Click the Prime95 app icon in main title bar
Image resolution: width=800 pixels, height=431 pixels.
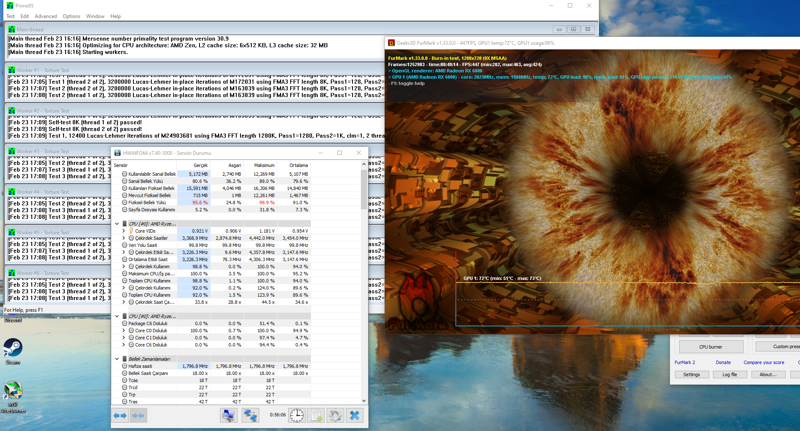click(x=10, y=6)
